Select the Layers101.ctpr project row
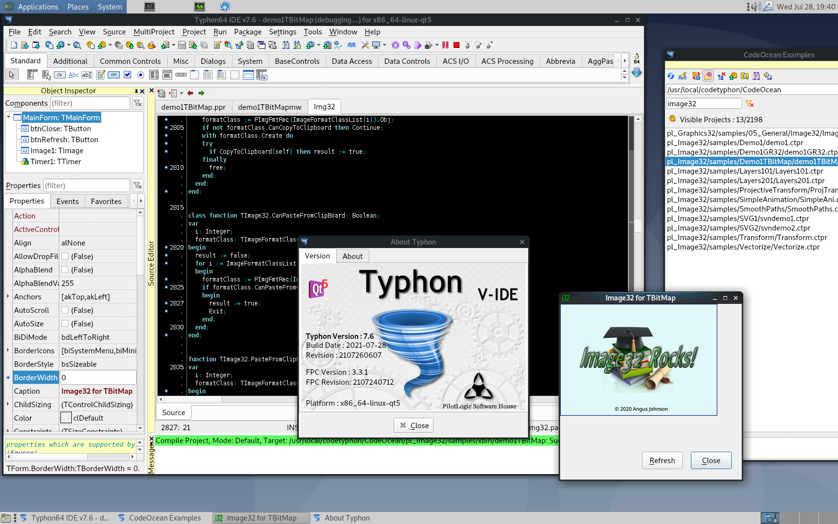Screen dimensions: 838x524 coord(752,171)
